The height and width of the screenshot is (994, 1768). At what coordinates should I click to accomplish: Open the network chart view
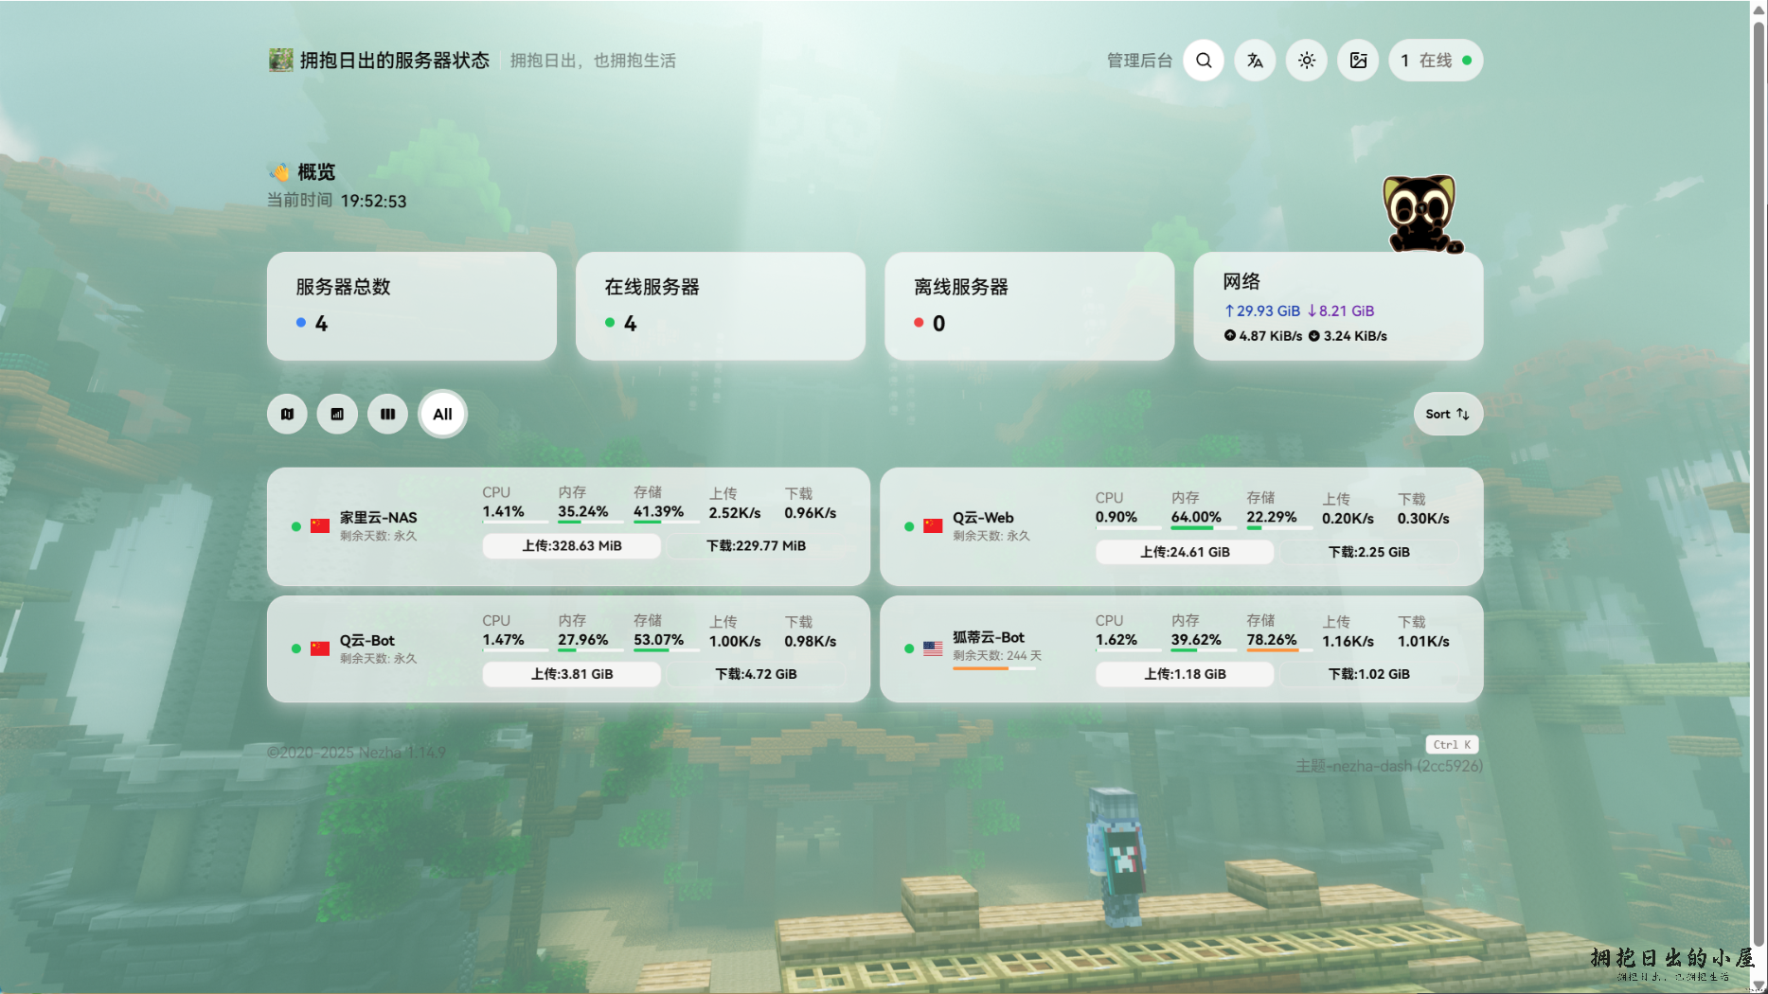[337, 414]
